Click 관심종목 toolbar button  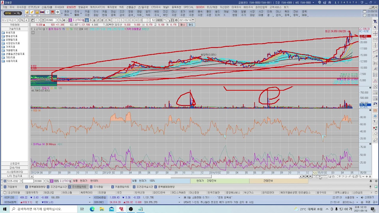pyautogui.click(x=113, y=13)
